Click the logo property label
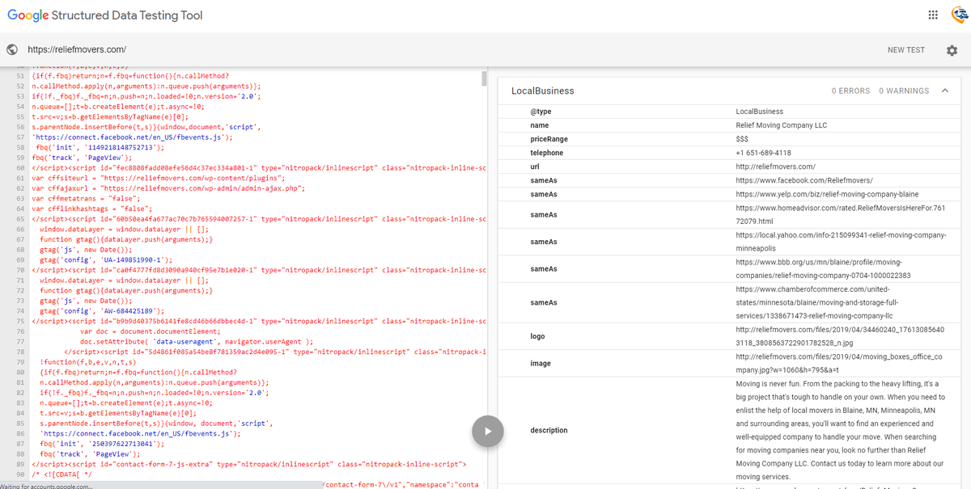Screen dimensions: 971x489 point(537,336)
